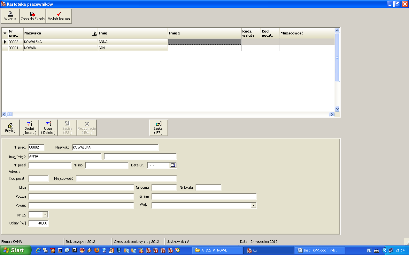Click the Edytuj button
409x255 pixels.
[10, 128]
